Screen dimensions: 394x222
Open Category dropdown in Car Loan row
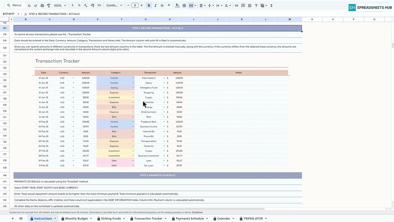pyautogui.click(x=133, y=166)
